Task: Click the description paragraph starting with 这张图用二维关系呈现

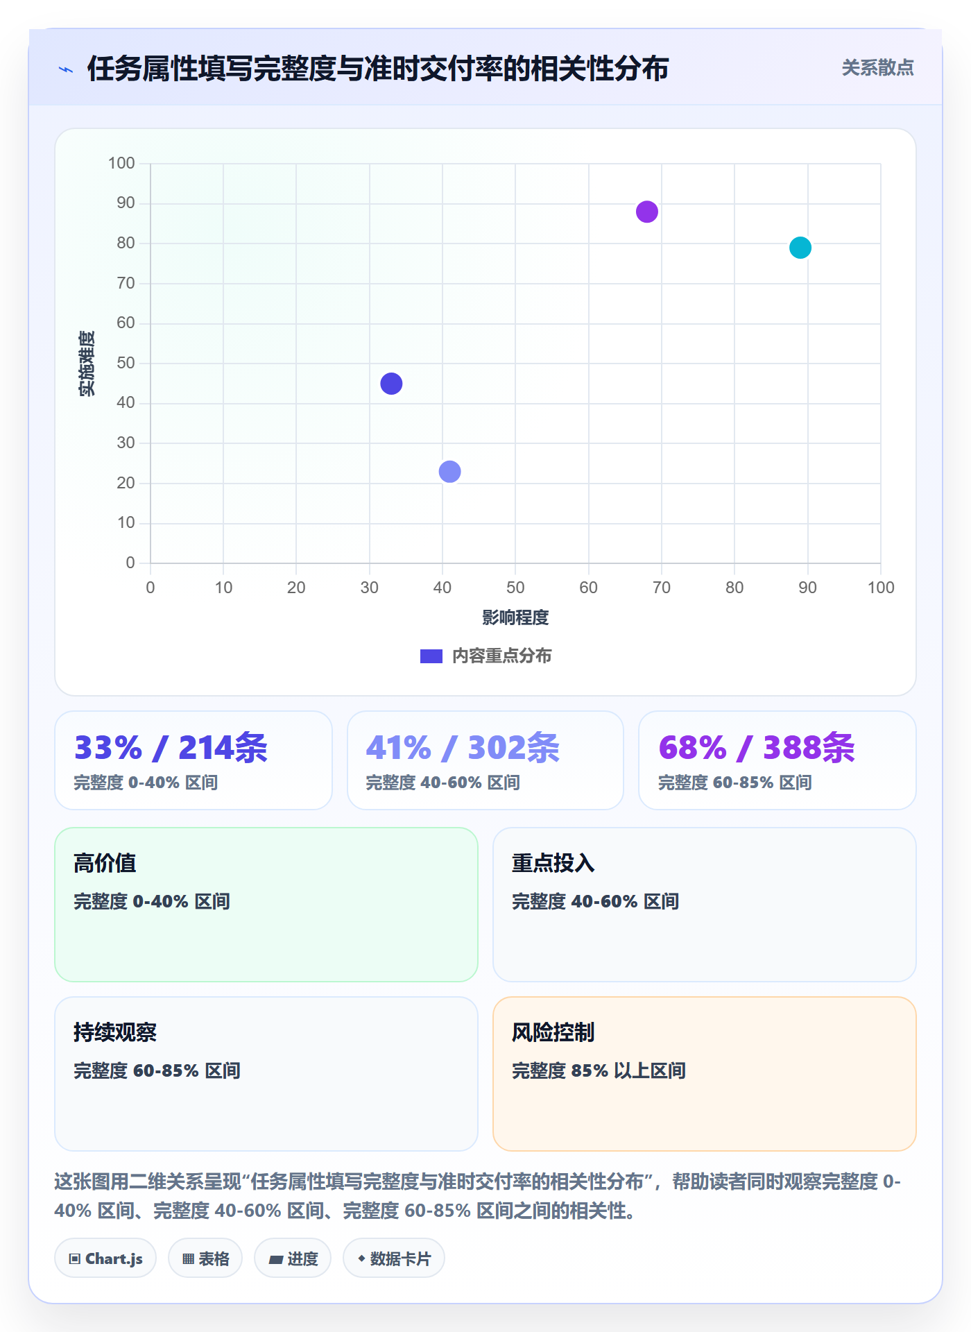Action: tap(478, 1196)
